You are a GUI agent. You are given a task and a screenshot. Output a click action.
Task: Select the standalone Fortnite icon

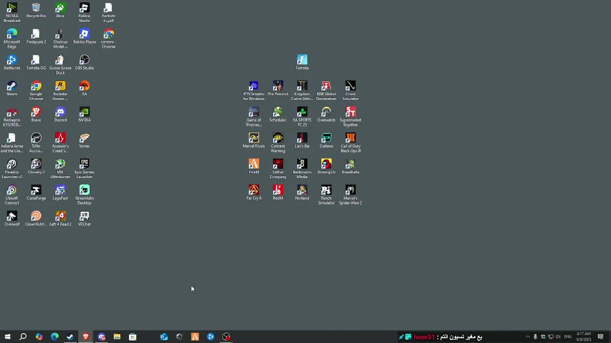pyautogui.click(x=302, y=62)
